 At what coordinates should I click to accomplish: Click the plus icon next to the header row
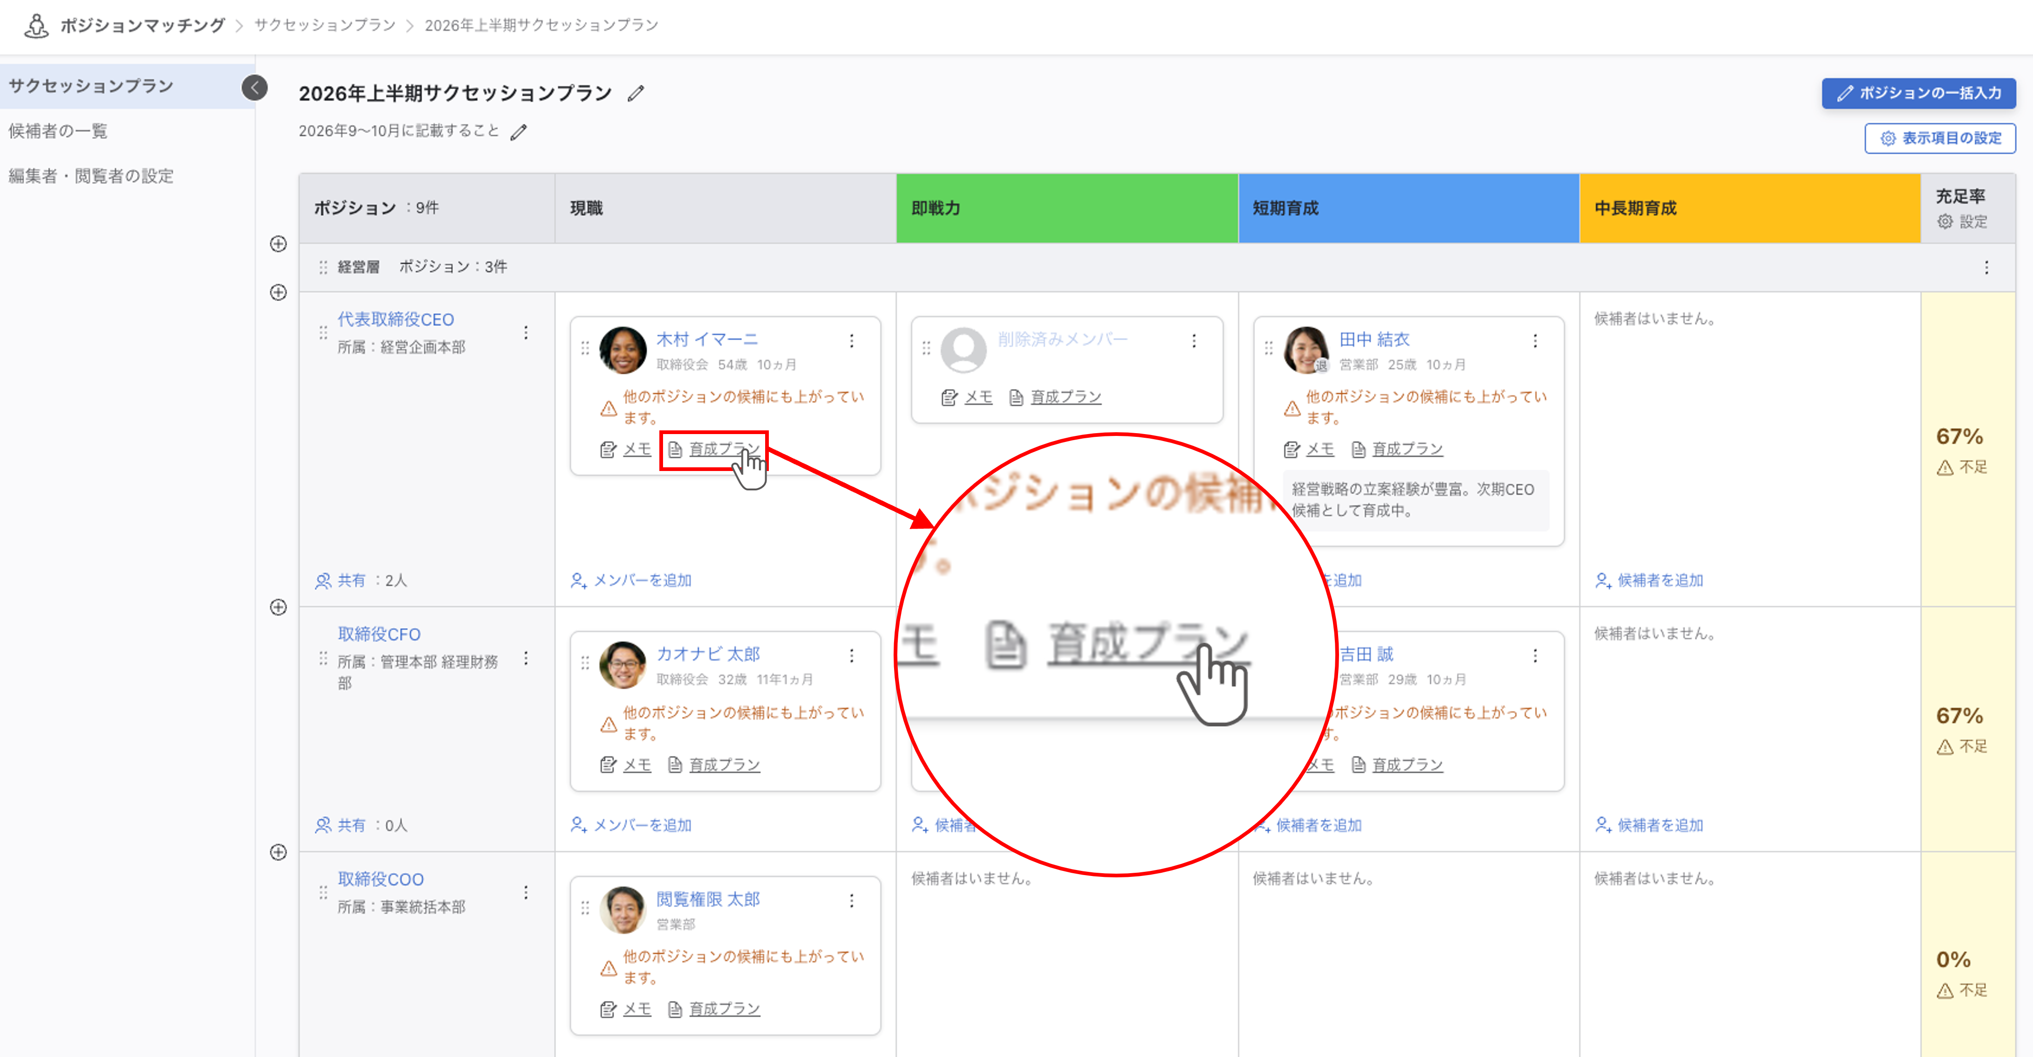(x=278, y=244)
